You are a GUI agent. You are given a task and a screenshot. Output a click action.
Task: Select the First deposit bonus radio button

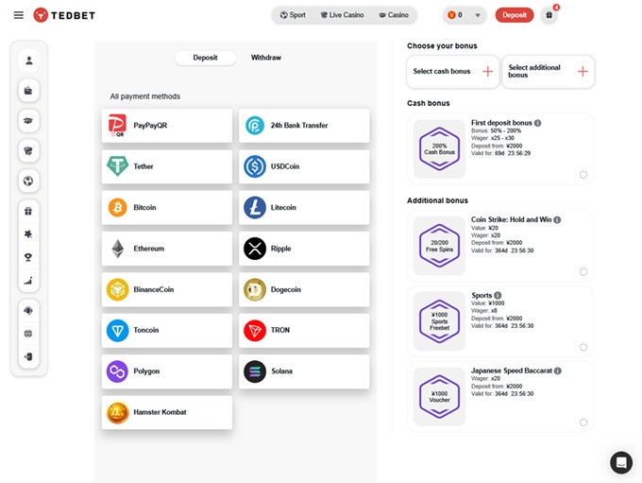[x=583, y=174]
